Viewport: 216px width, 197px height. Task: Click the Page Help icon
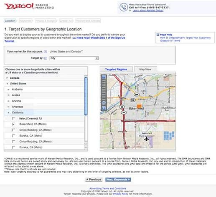coord(158,35)
